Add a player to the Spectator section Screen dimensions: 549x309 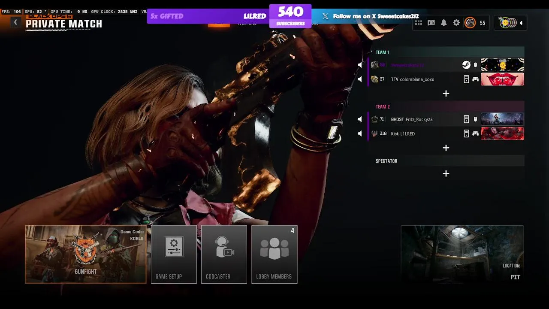[x=446, y=173]
